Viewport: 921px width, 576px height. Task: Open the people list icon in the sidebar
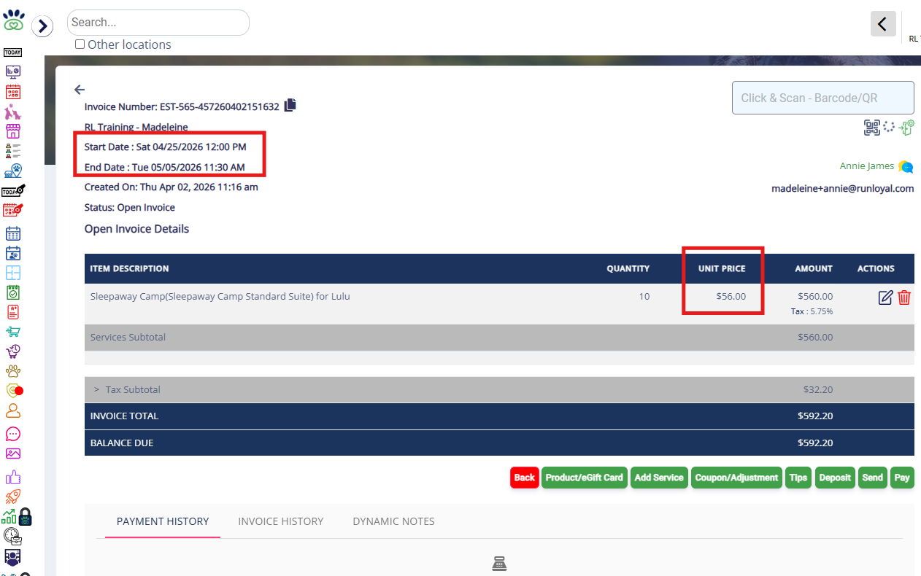[x=13, y=151]
